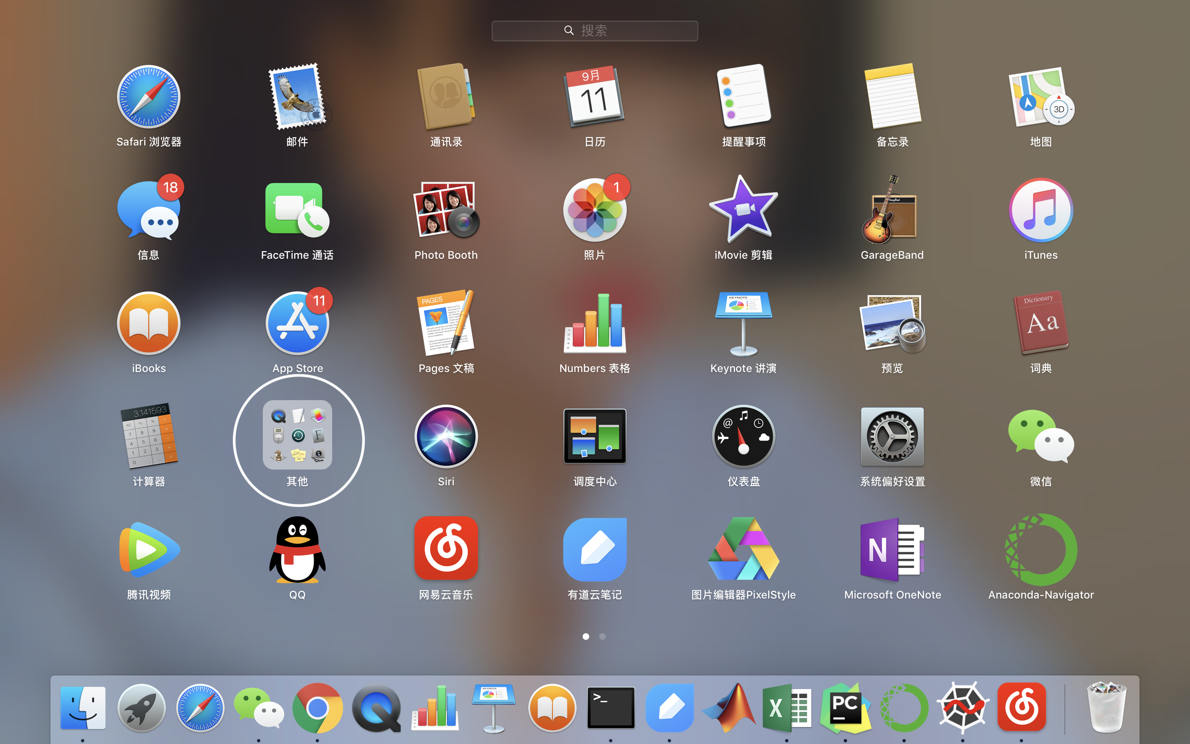Launch Terminal from the Dock
1190x744 pixels.
coord(610,708)
